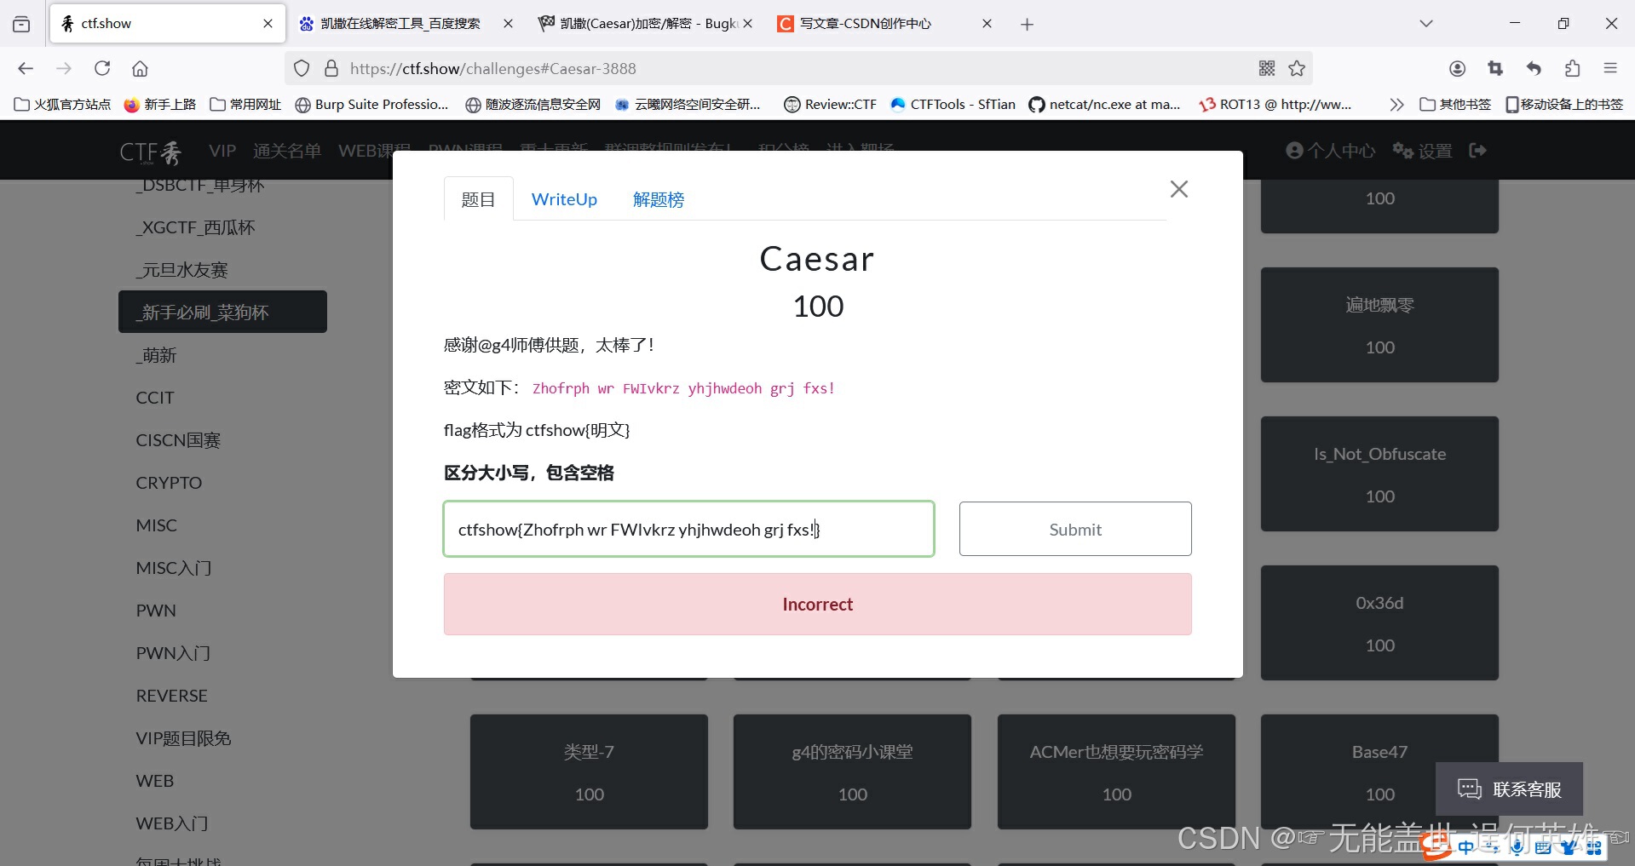Switch to the 解题榜 tab

[659, 199]
